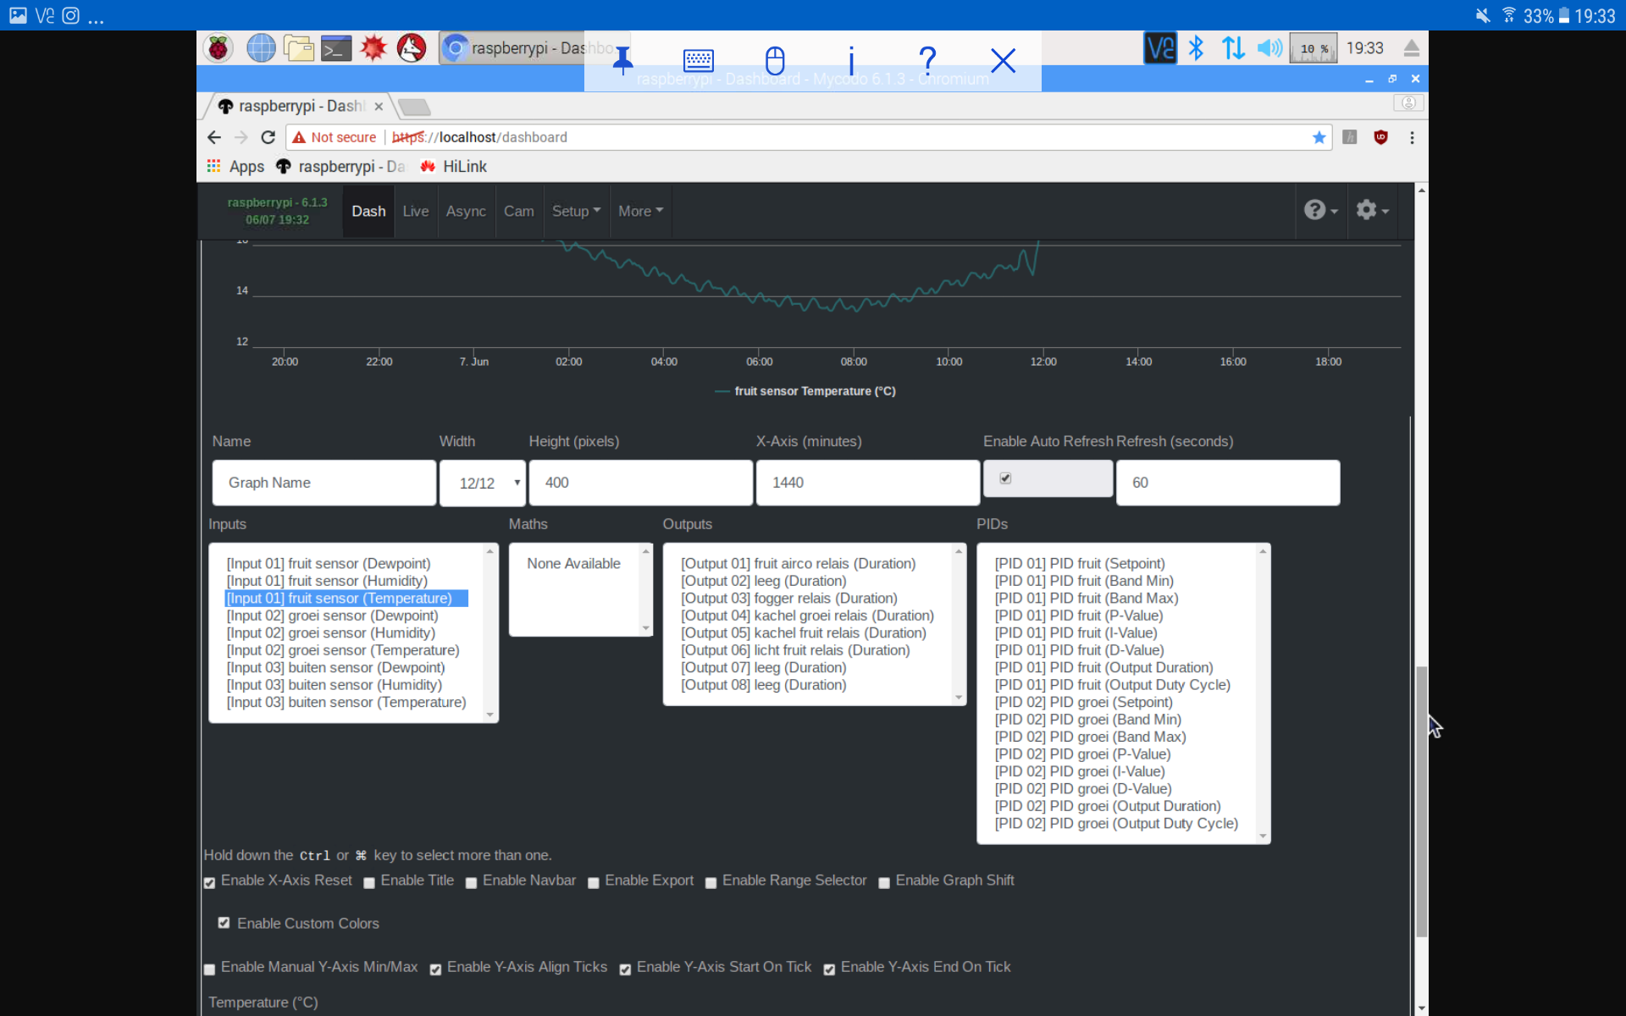Open the Mycodo settings gear menu
Screen dimensions: 1626x1016
(x=1371, y=210)
